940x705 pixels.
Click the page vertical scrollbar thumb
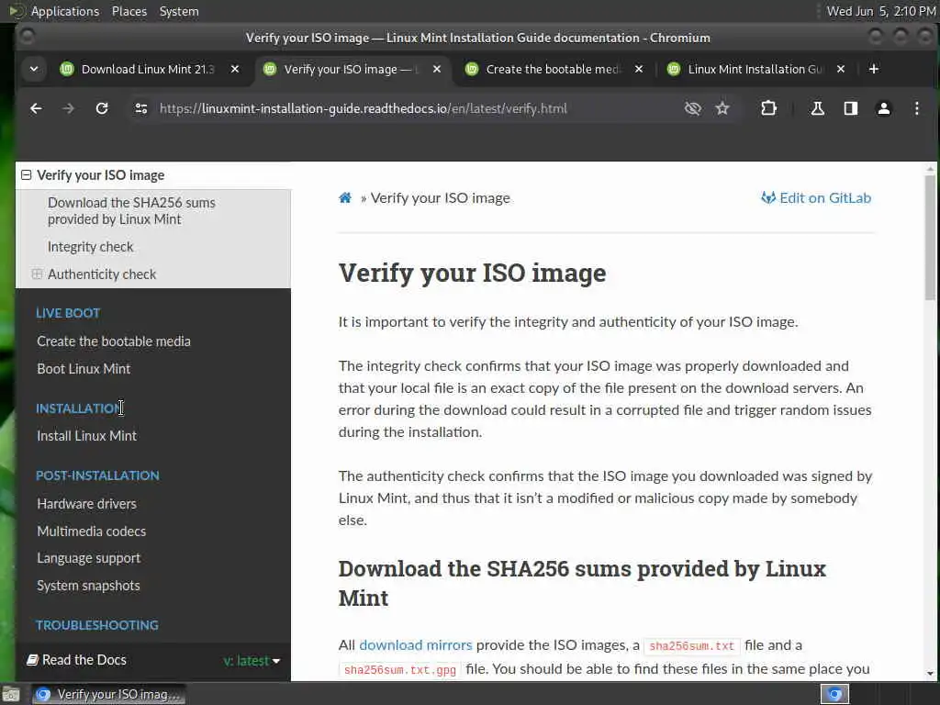[x=930, y=237]
